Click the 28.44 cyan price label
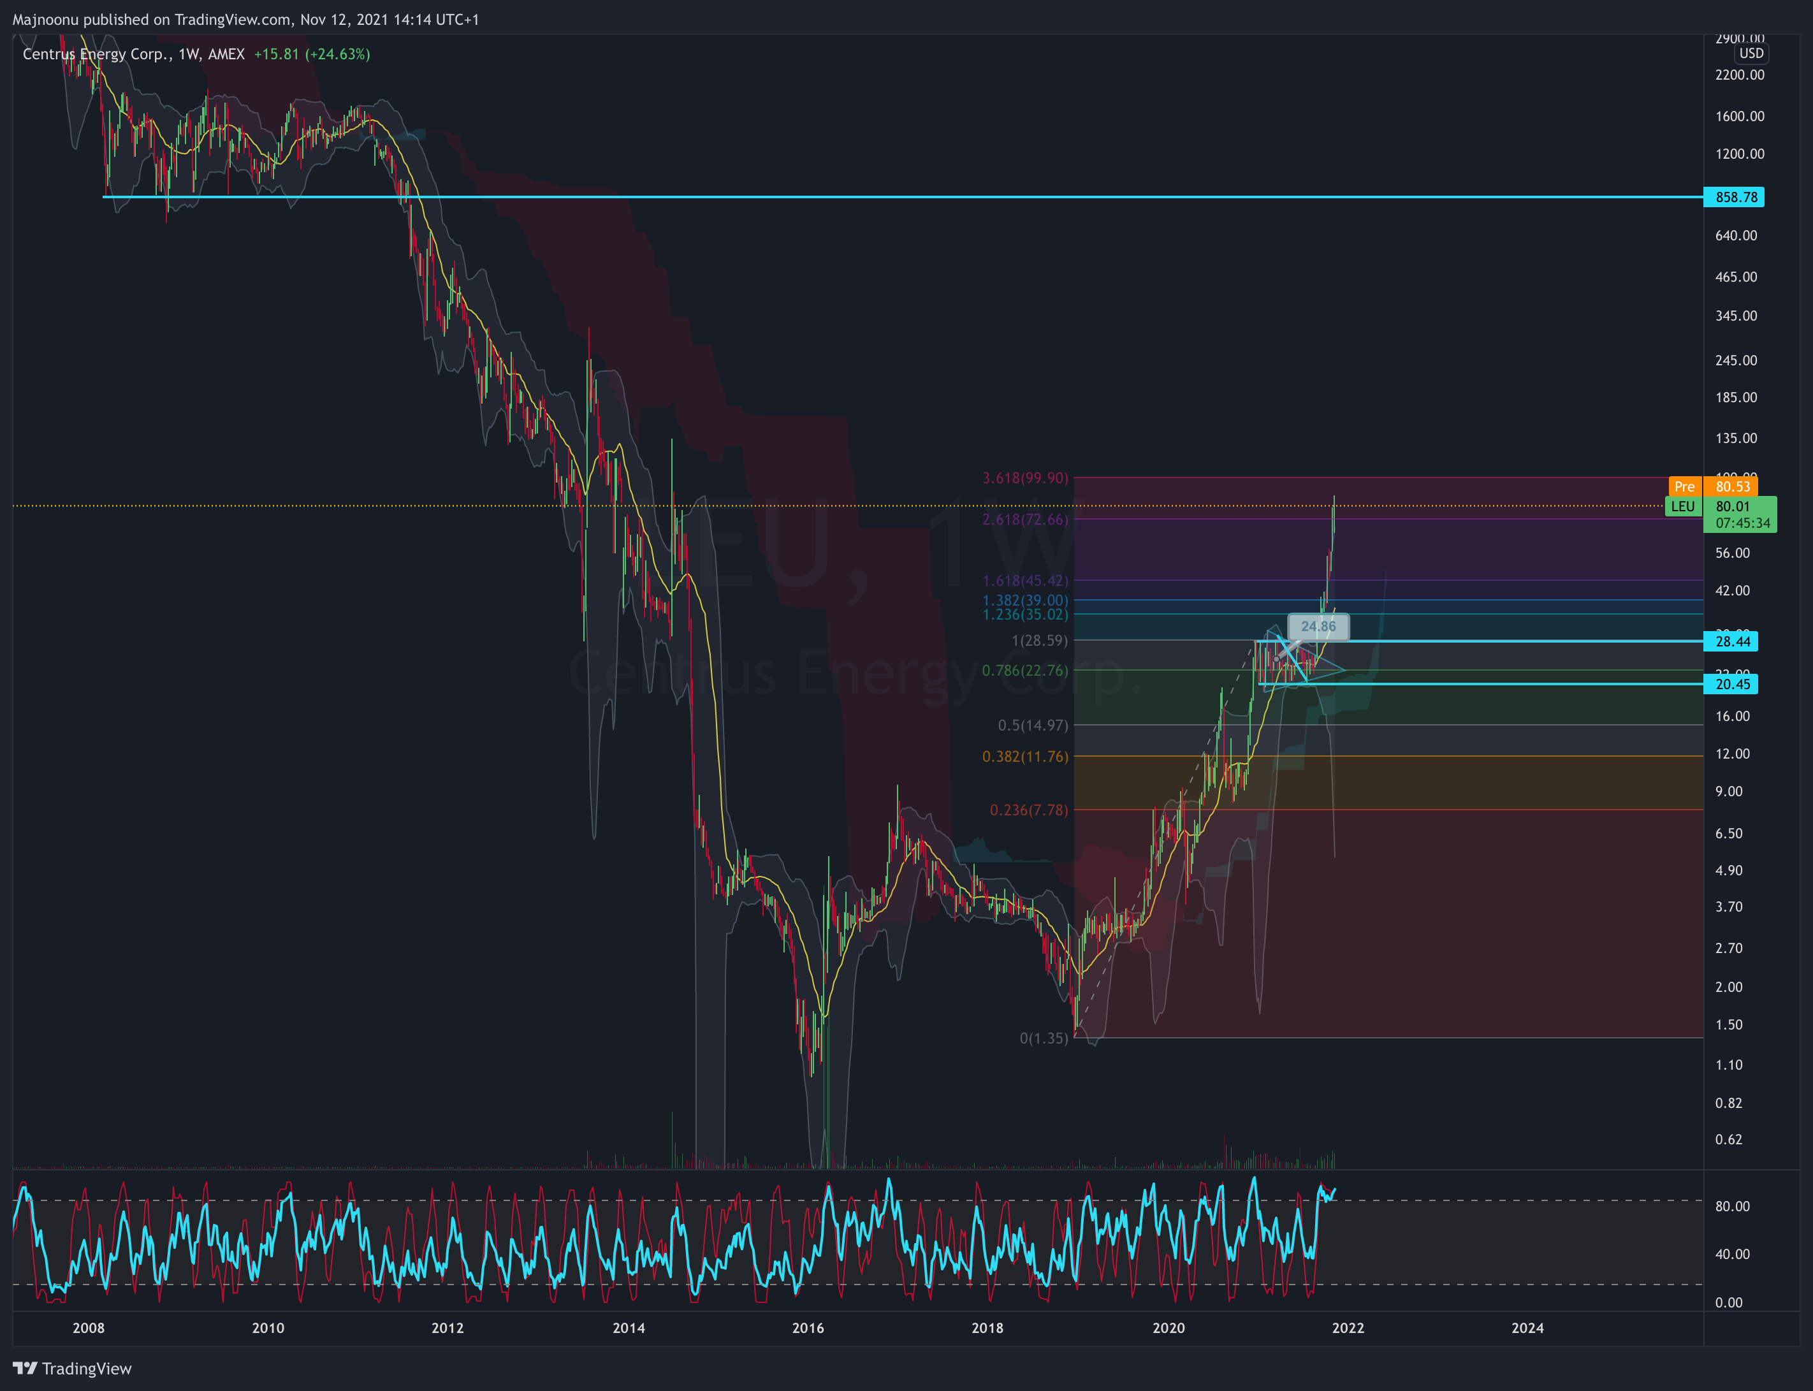Viewport: 1813px width, 1391px height. 1730,641
